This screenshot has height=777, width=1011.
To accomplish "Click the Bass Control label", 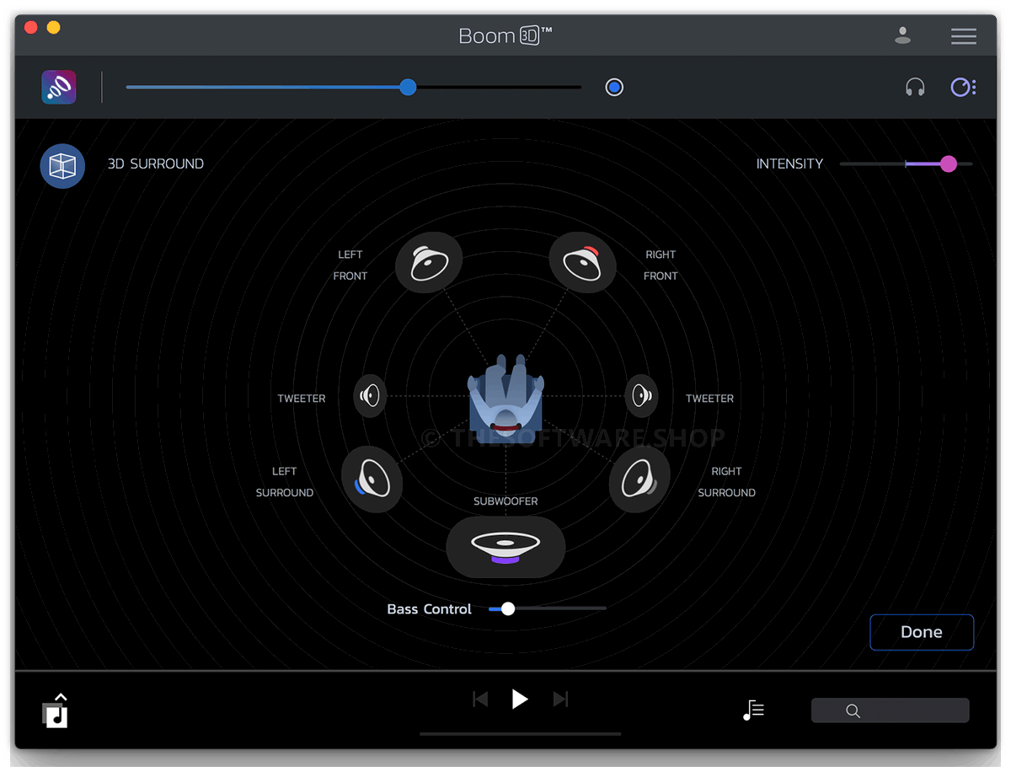I will point(429,609).
